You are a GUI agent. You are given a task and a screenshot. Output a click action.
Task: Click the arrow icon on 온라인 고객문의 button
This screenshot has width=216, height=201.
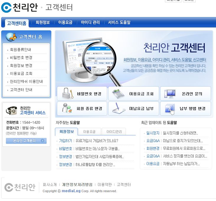point(42,141)
